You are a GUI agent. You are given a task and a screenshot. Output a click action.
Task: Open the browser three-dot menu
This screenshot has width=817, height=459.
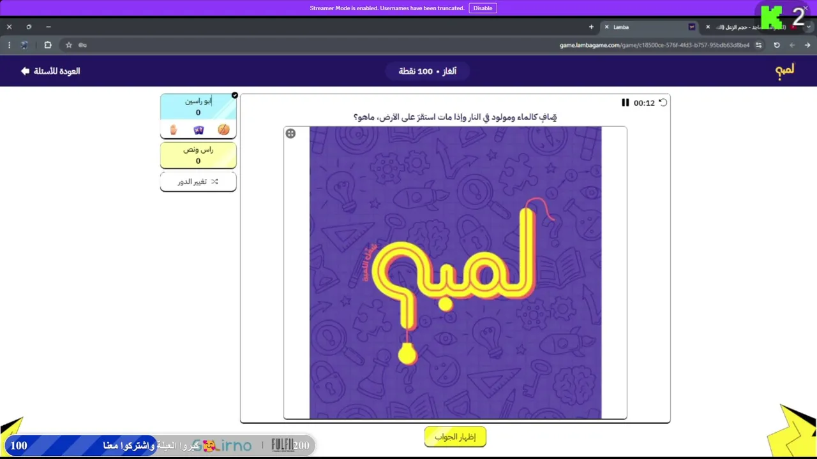click(9, 45)
